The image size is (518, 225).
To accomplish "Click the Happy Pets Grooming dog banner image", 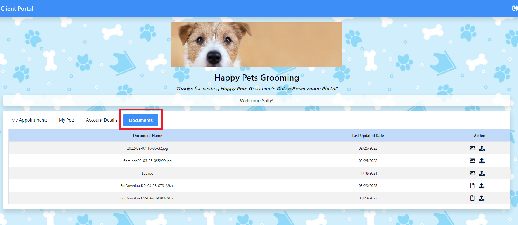I will (257, 44).
